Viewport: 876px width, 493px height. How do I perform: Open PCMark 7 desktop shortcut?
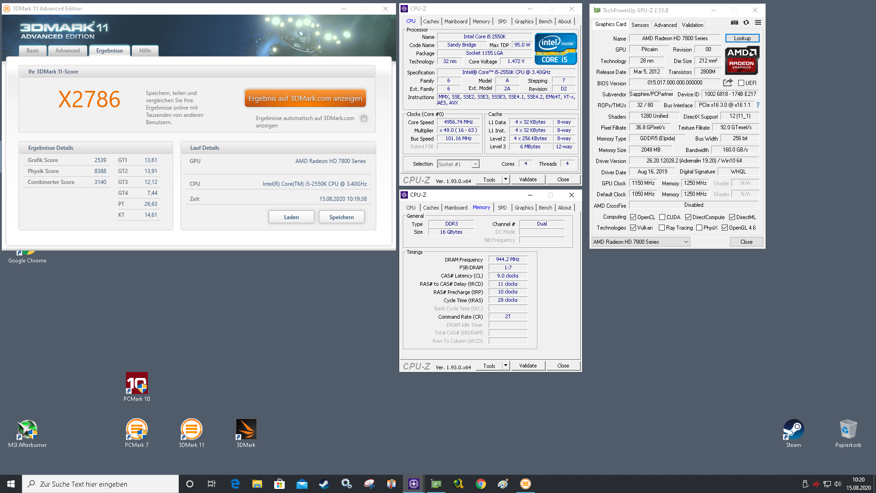click(136, 434)
